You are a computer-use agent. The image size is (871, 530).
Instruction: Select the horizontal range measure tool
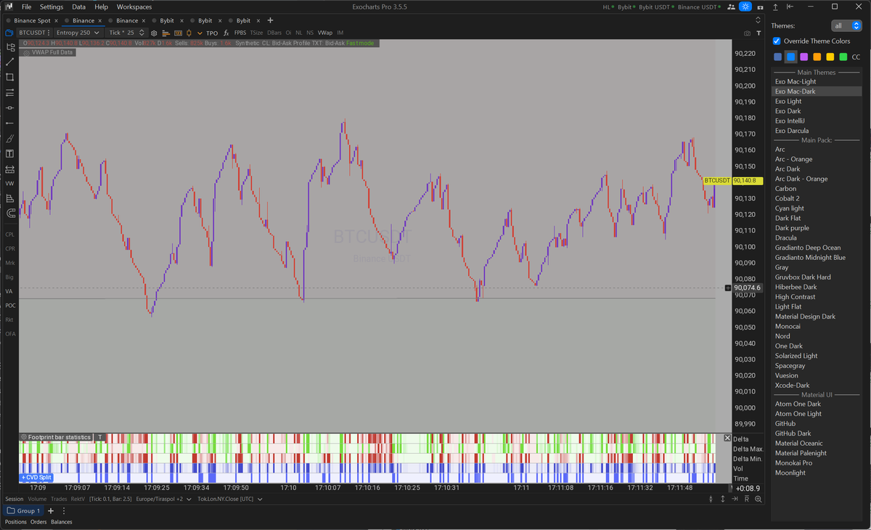(10, 168)
